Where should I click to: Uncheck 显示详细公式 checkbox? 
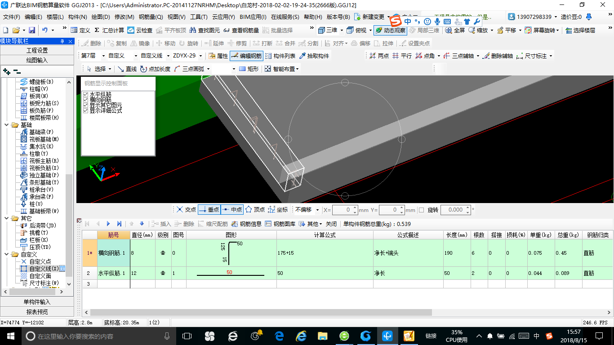[85, 111]
